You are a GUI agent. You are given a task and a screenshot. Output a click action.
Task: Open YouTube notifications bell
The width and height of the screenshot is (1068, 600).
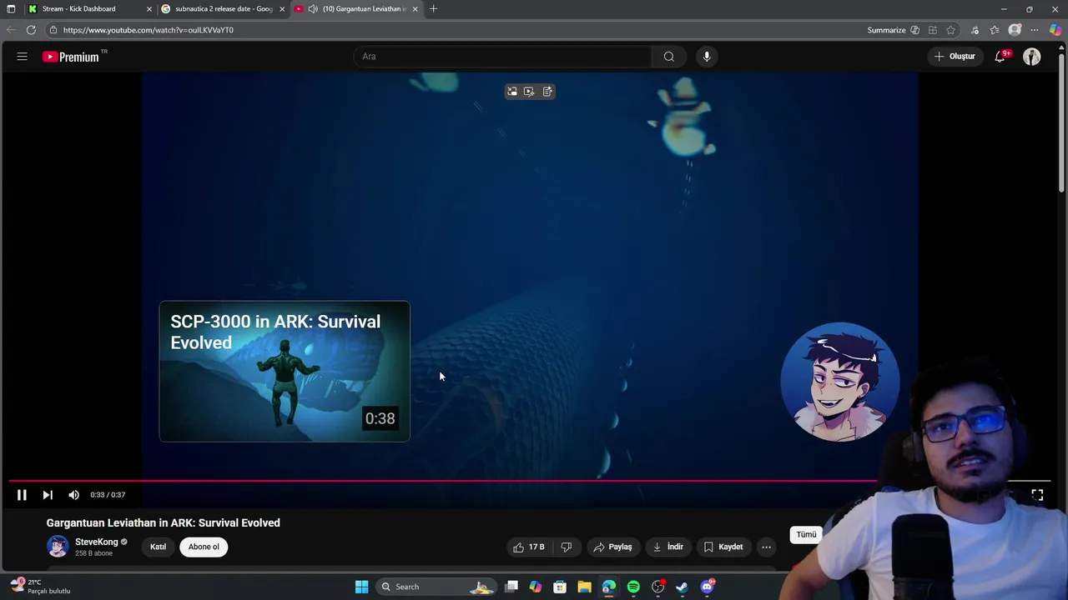coord(1000,57)
